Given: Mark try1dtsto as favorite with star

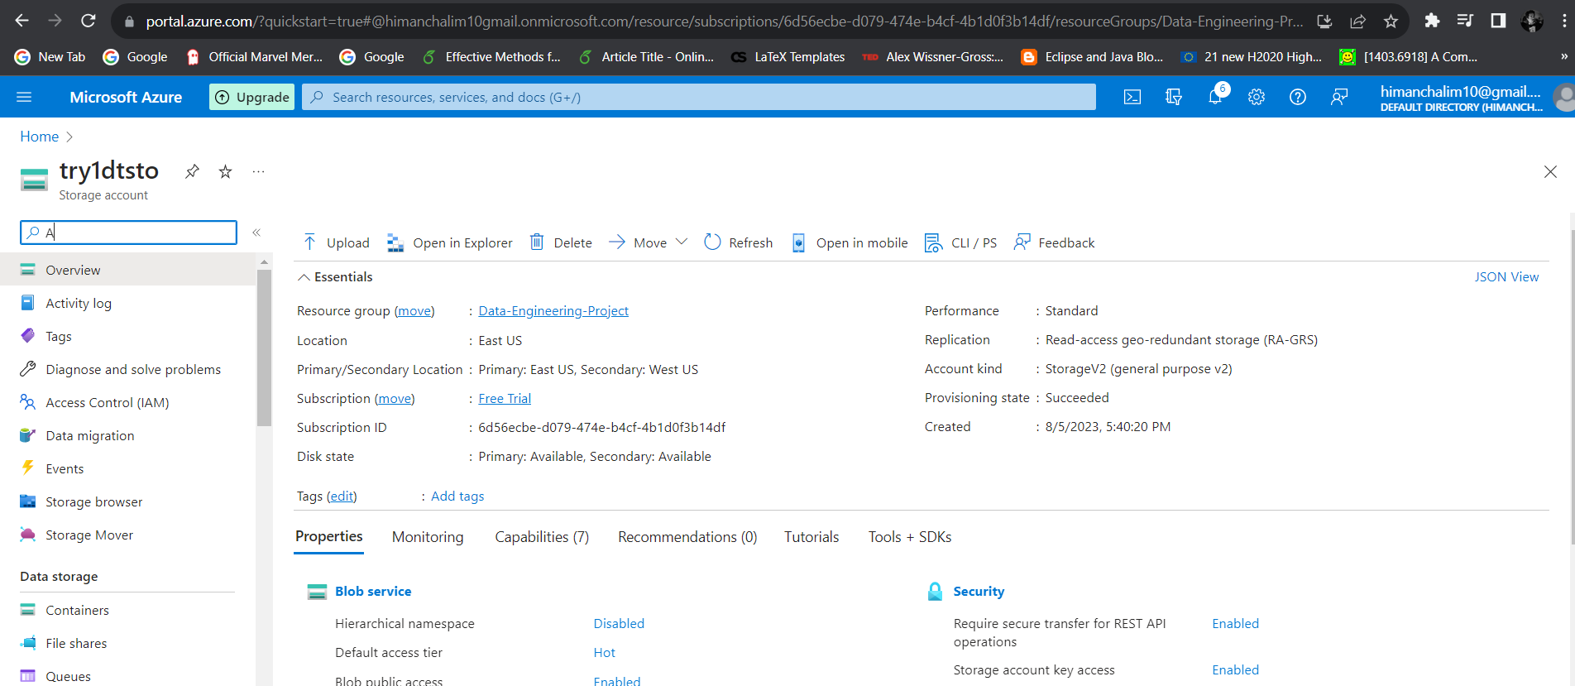Looking at the screenshot, I should 225,171.
